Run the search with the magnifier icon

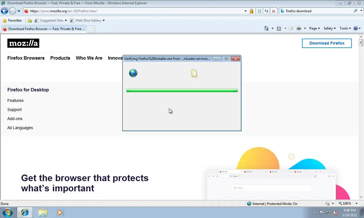(x=355, y=11)
